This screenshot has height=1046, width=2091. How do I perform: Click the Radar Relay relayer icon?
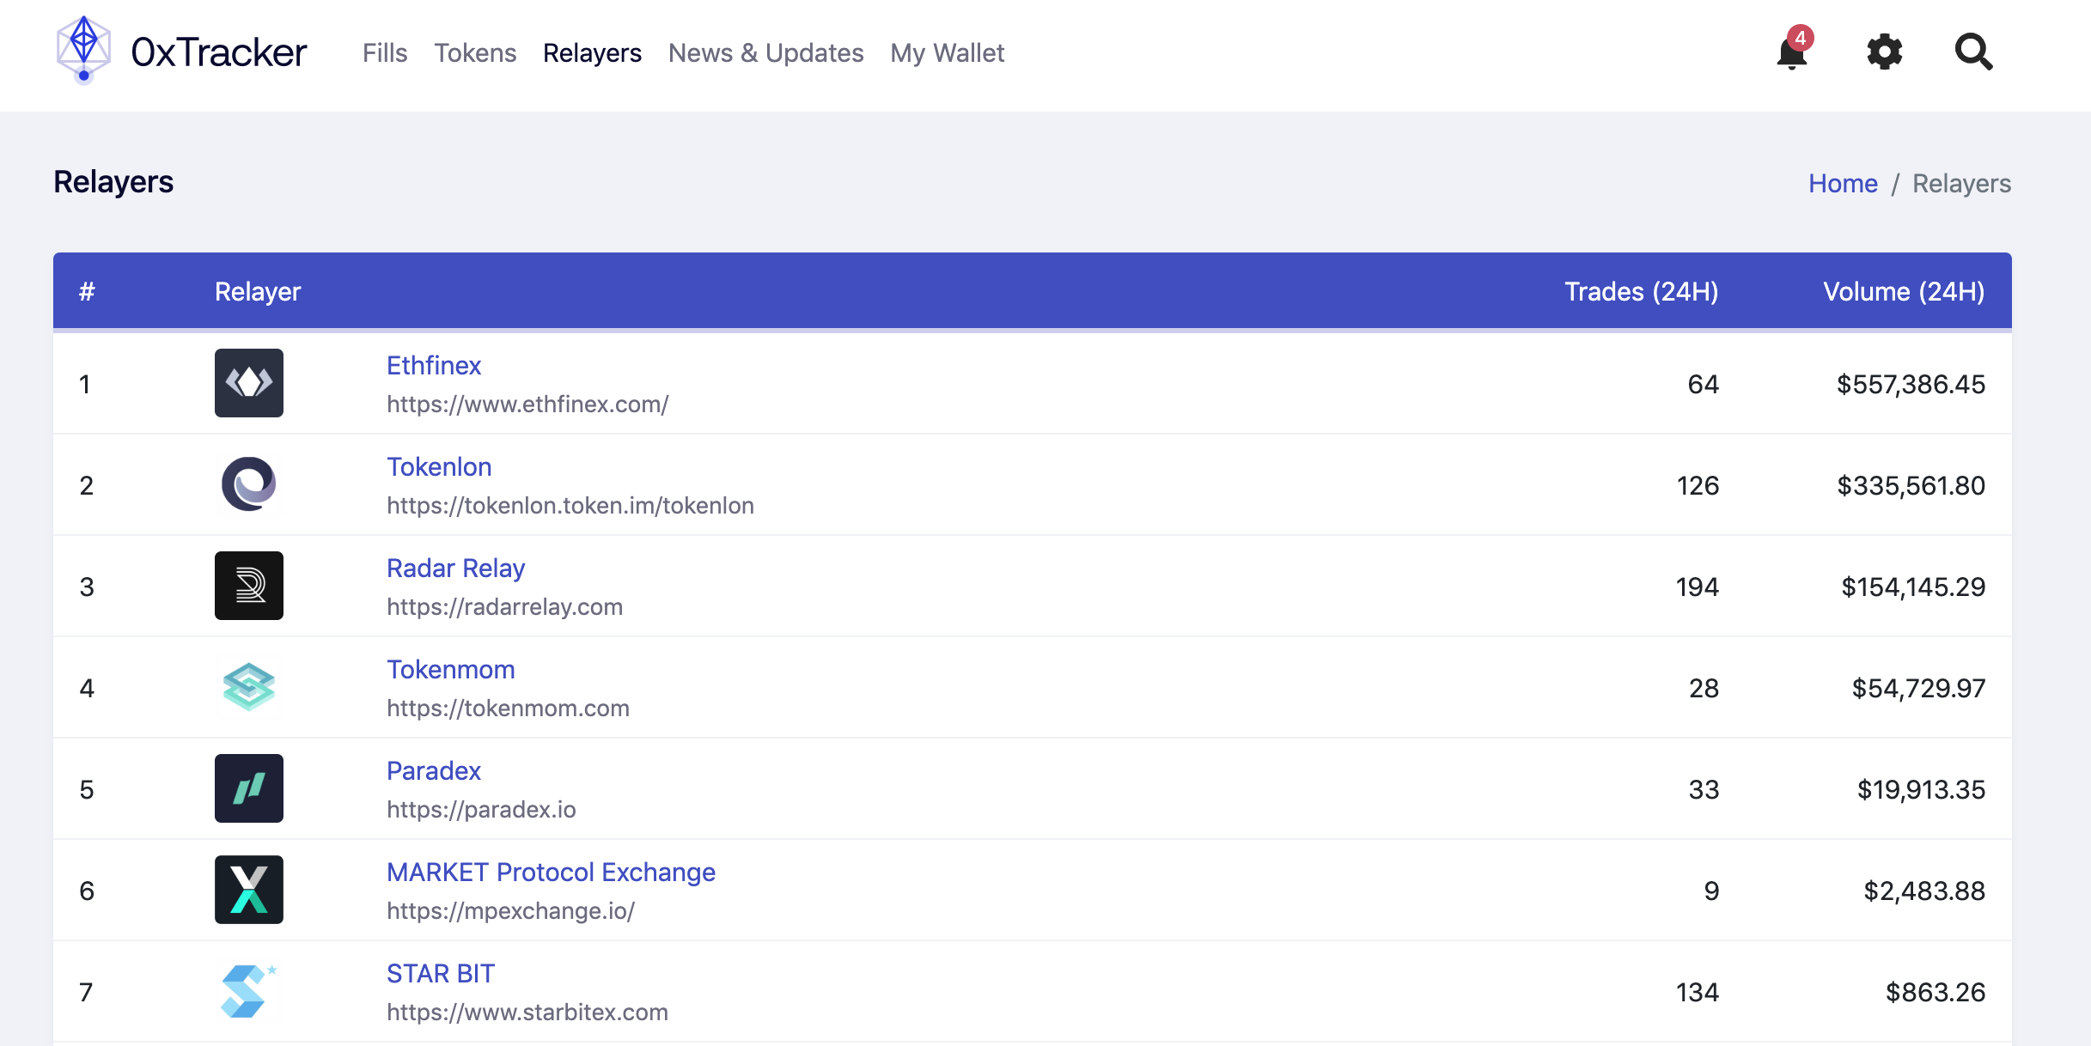pos(249,586)
